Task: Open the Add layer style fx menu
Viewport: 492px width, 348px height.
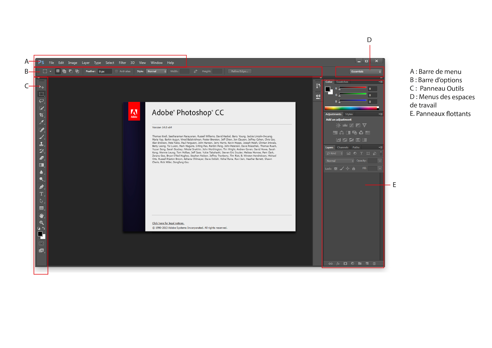Action: click(338, 263)
